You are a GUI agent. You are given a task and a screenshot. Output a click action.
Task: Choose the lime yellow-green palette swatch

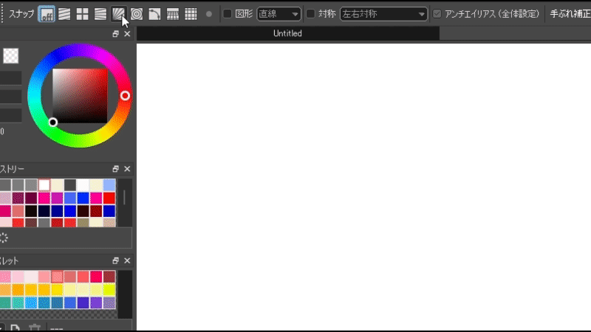[109, 289]
